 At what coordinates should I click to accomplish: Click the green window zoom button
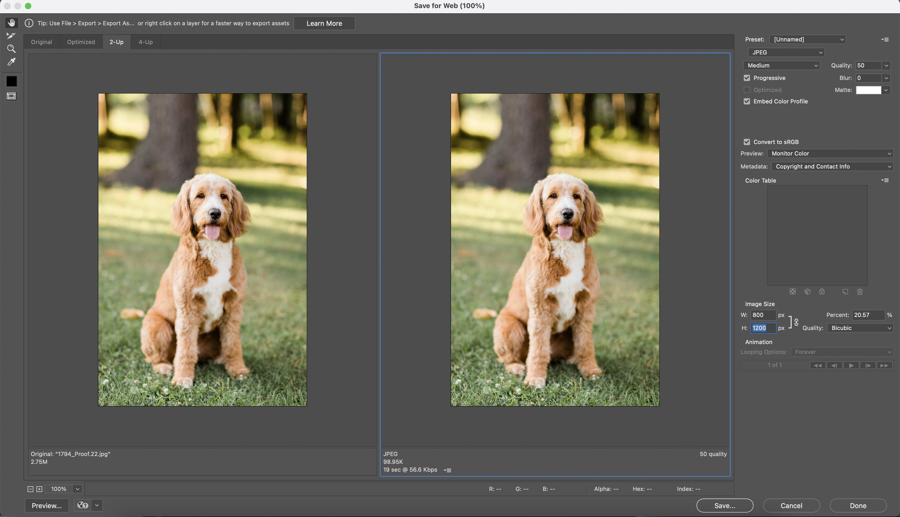click(x=28, y=6)
